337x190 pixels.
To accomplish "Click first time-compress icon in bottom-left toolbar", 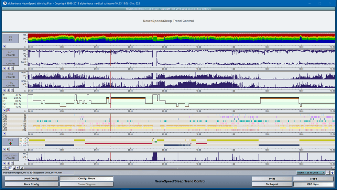I will [x=4, y=168].
